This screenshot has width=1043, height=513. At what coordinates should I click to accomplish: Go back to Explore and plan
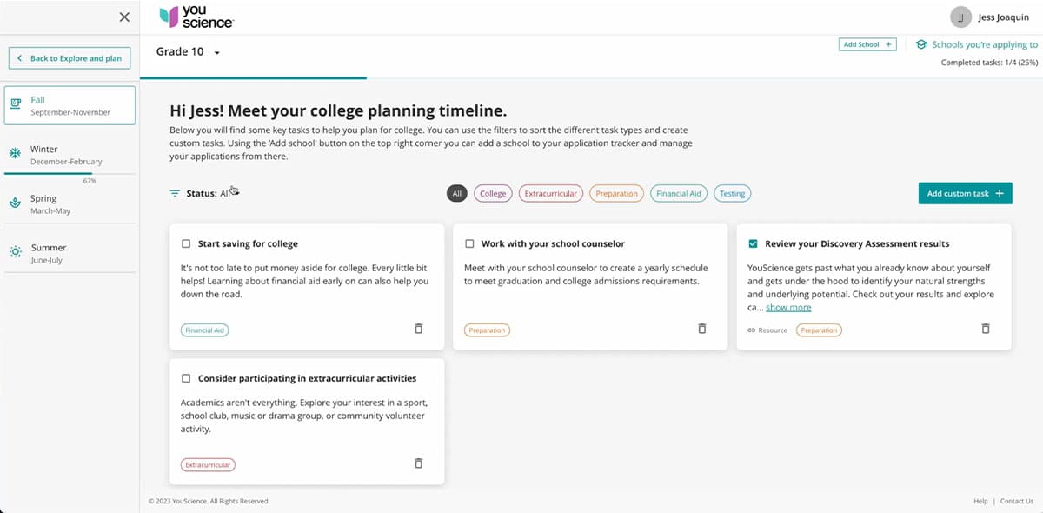coord(70,58)
